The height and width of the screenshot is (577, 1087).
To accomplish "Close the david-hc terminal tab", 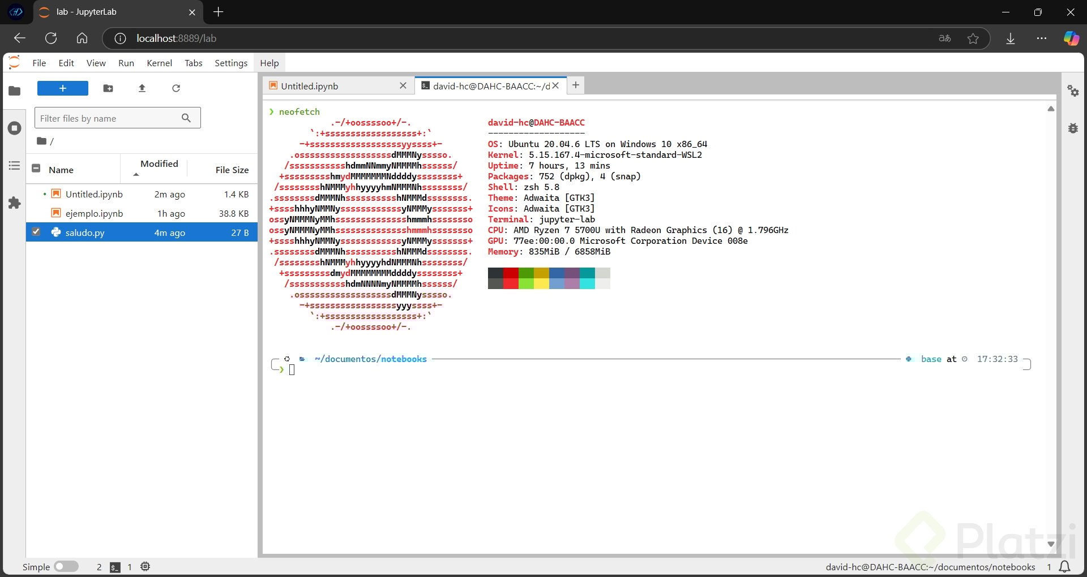I will point(556,85).
